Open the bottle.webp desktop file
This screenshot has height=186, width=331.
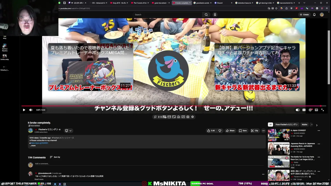pyautogui.click(x=5, y=57)
